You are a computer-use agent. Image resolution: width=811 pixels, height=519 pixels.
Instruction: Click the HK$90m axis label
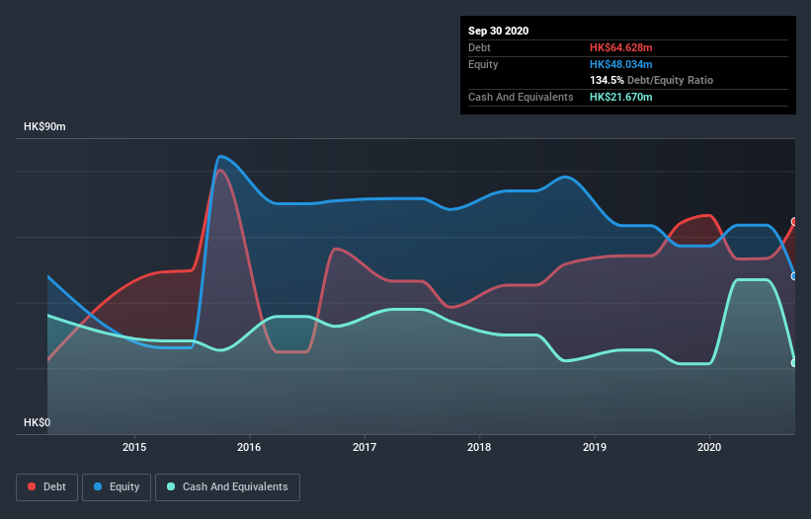pyautogui.click(x=44, y=126)
